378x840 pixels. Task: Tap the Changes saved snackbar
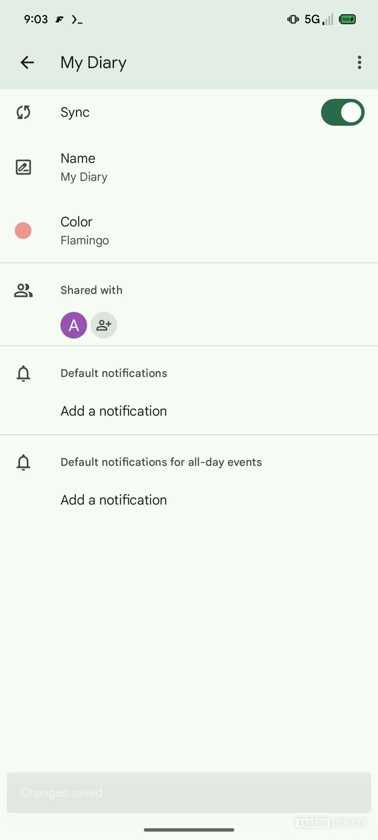[189, 792]
